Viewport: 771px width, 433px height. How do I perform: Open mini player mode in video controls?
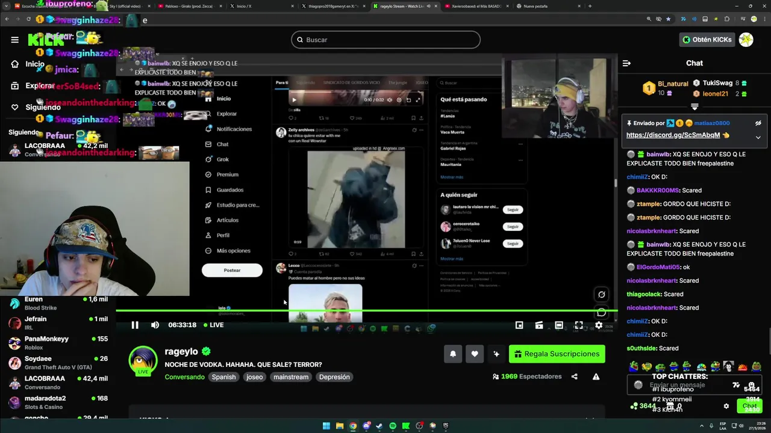point(519,325)
